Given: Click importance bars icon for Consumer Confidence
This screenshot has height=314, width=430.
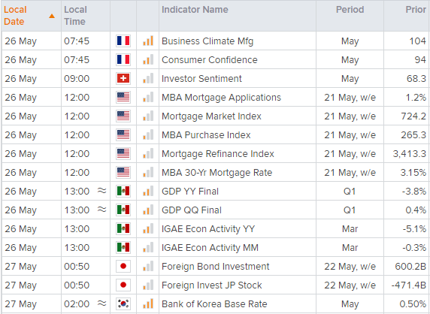Looking at the screenshot, I should (148, 60).
